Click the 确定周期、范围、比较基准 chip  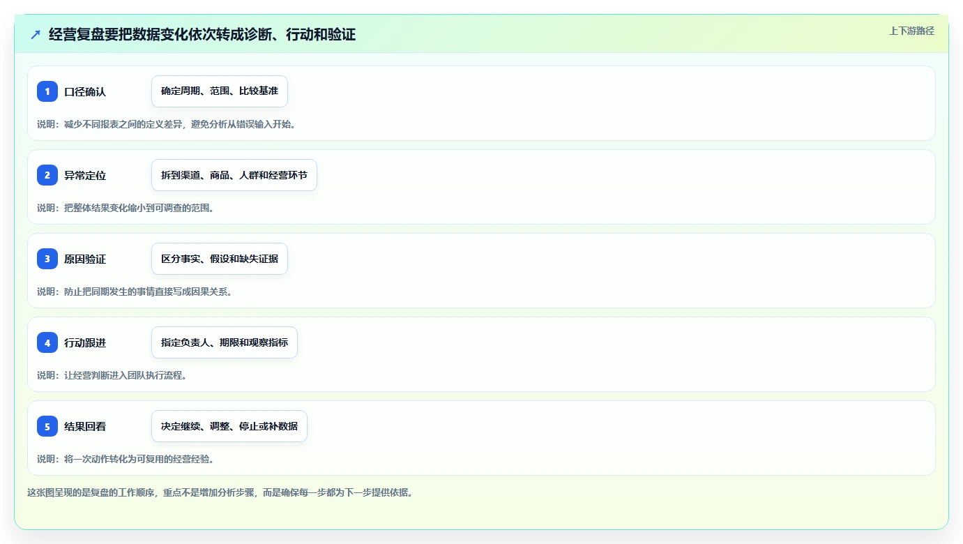220,91
